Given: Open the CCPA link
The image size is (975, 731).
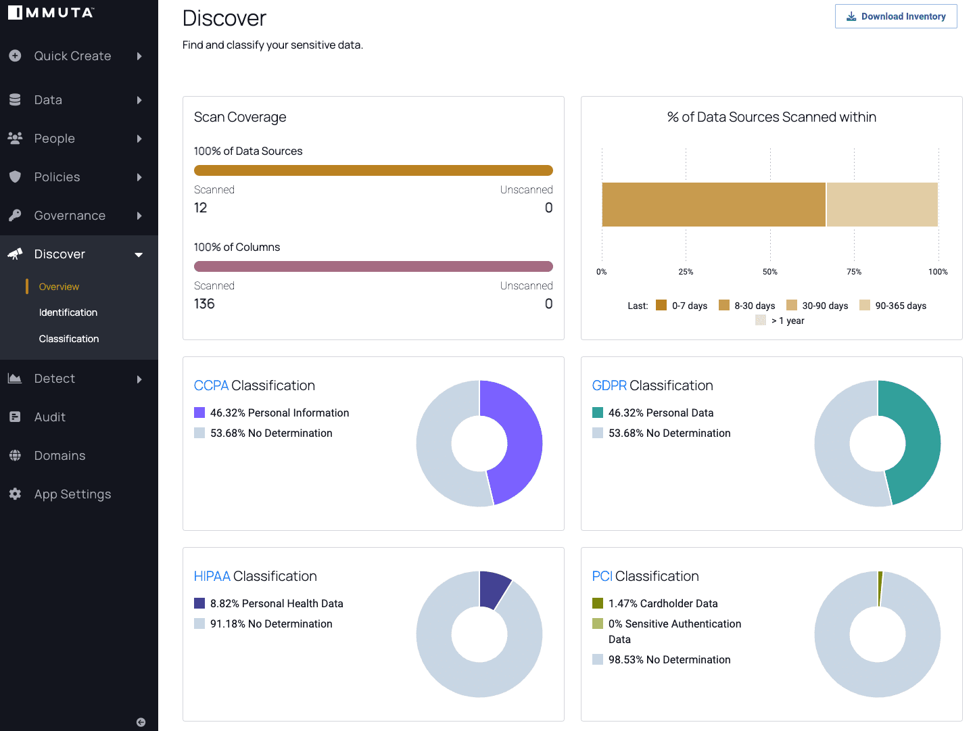Looking at the screenshot, I should tap(211, 385).
